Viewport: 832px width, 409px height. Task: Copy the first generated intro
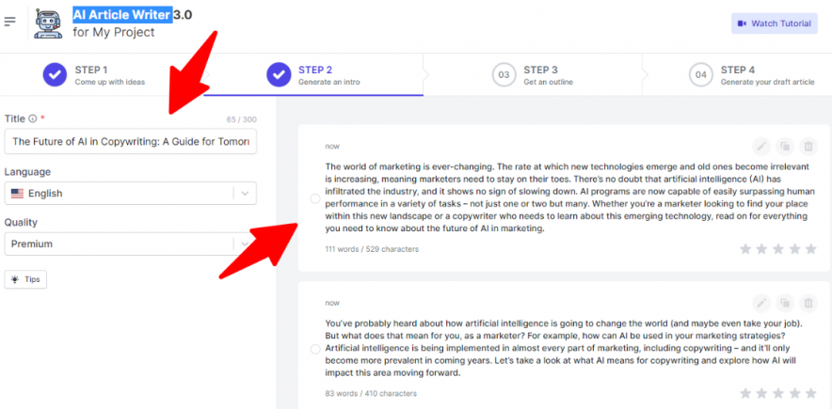click(x=785, y=146)
